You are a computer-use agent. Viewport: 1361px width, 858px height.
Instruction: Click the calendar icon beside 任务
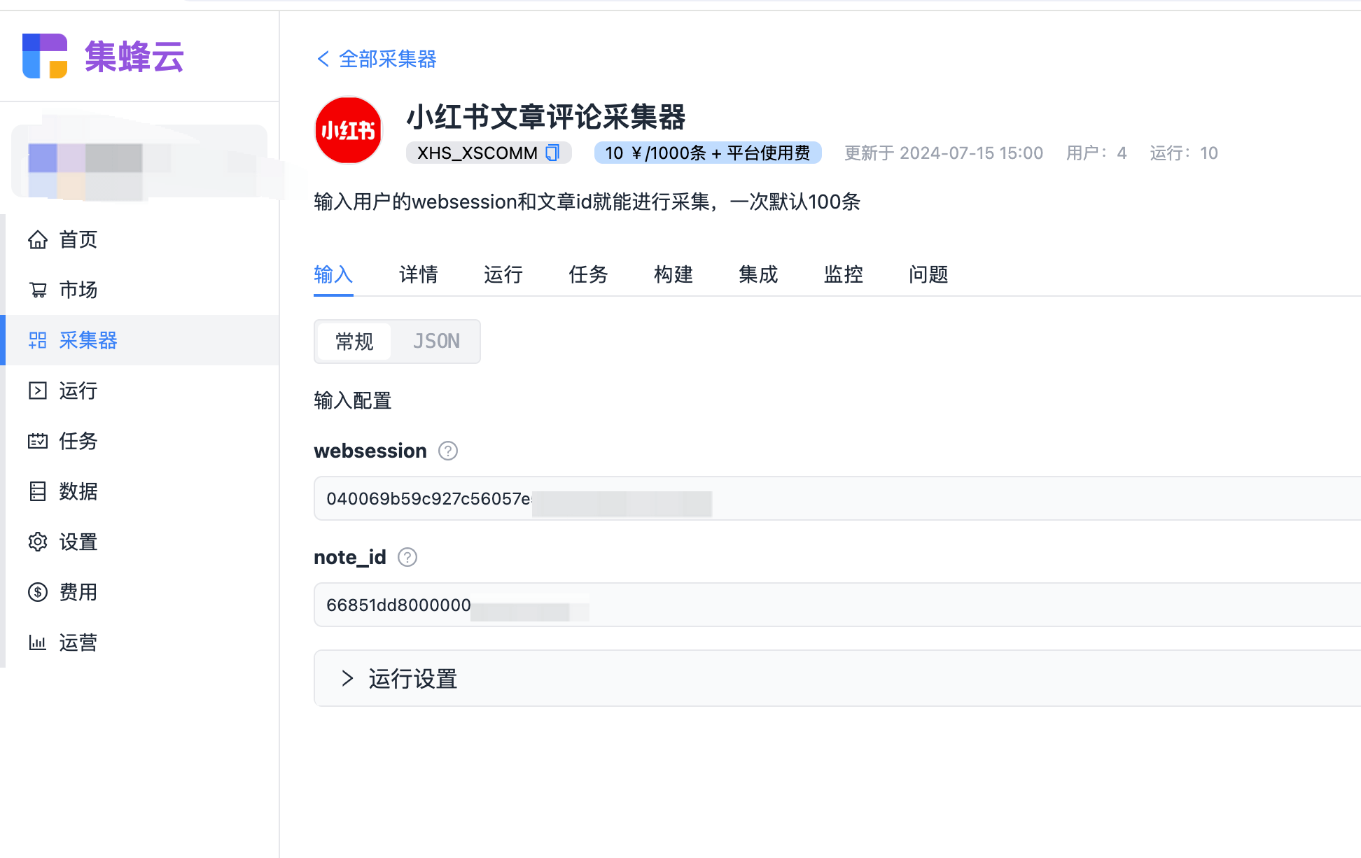coord(38,441)
